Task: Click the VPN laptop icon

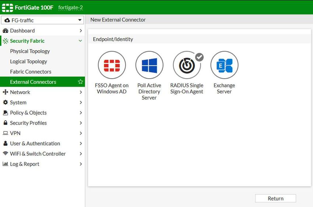Action: tap(6, 133)
